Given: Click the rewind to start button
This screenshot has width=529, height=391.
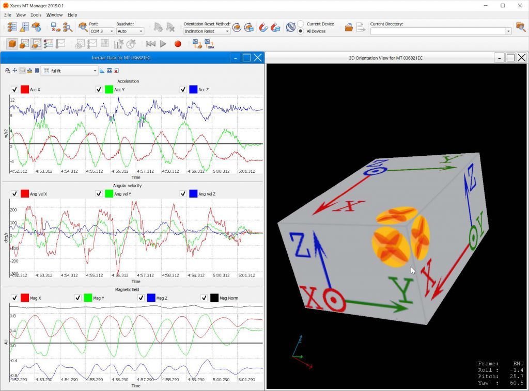Looking at the screenshot, I should [x=150, y=44].
